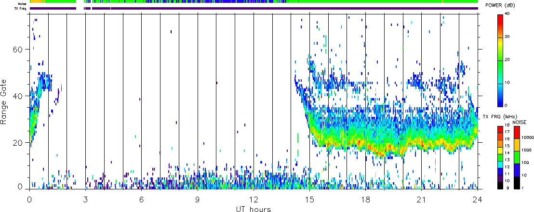Viewport: 534px width, 212px height.
Task: Click the 1000 label on the NOISE legend
Action: pyautogui.click(x=526, y=150)
